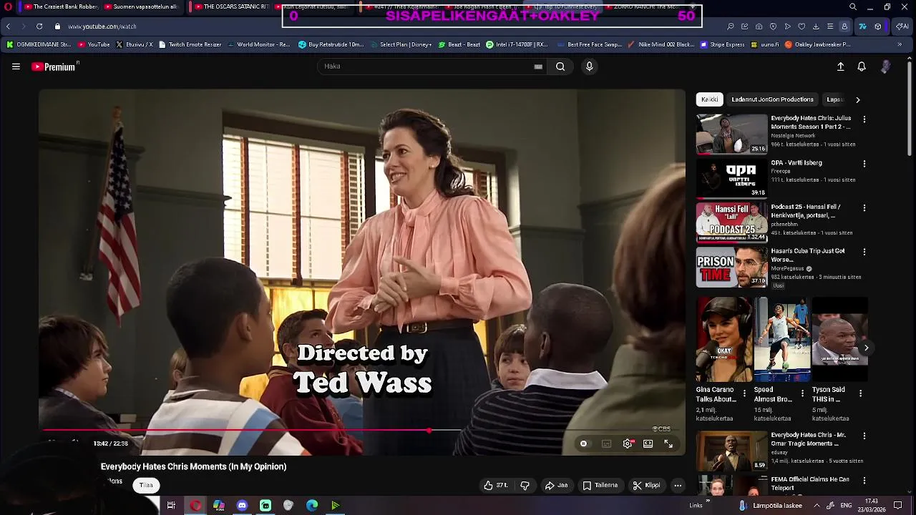Open options for Mr. Omar Tragic Moments video

pyautogui.click(x=864, y=436)
